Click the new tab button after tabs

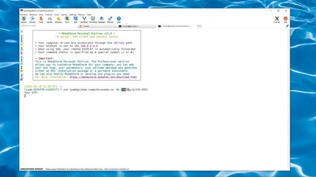(x=199, y=26)
